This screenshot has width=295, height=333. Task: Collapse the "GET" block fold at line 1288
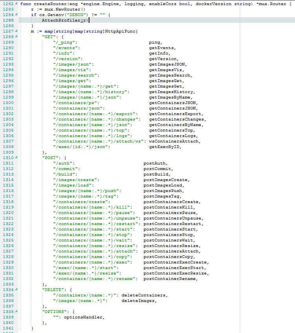(x=16, y=36)
